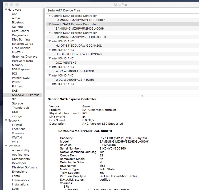Open WWAN under Network

click(x=17, y=138)
